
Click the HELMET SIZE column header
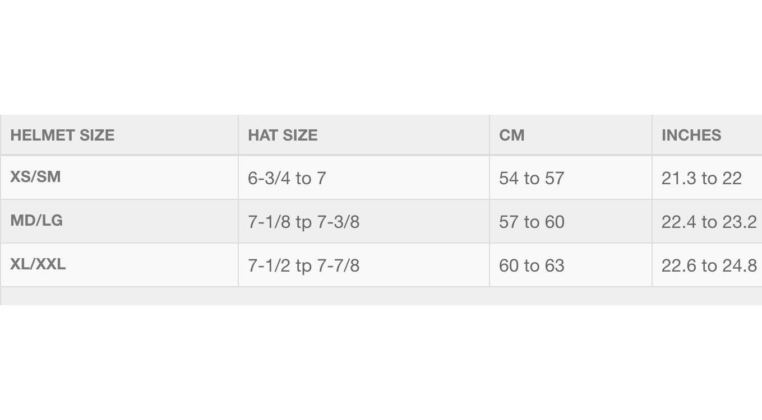pyautogui.click(x=62, y=135)
